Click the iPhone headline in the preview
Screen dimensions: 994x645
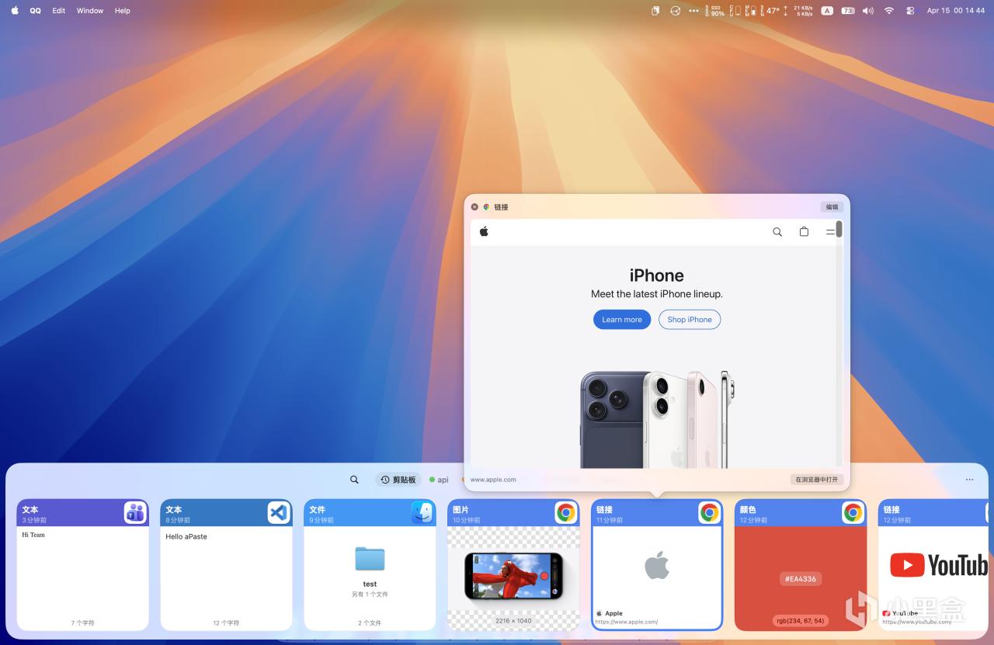[657, 276]
